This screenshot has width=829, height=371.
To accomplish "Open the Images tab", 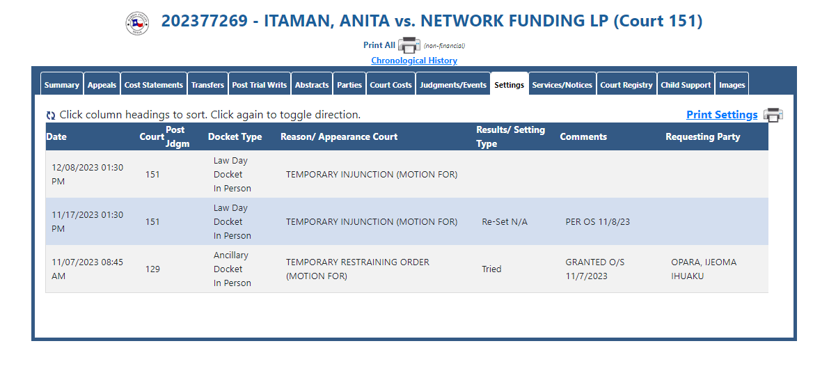I will 732,84.
